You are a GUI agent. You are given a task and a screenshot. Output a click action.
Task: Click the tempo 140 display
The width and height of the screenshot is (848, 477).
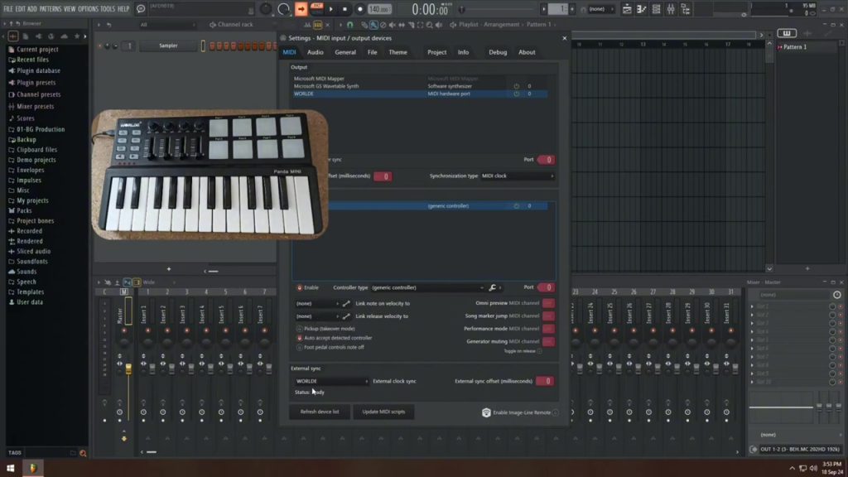coord(379,9)
